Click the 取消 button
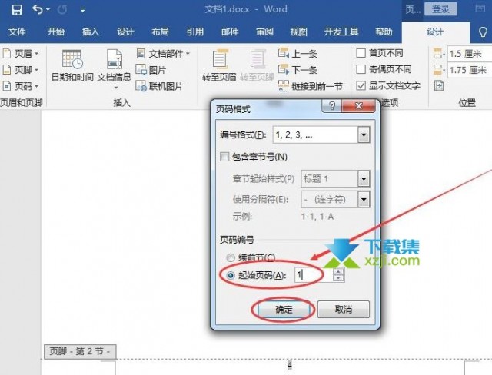The width and height of the screenshot is (492, 375). [x=344, y=310]
